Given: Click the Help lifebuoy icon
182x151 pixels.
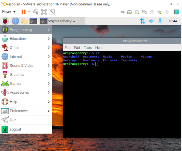Looking at the screenshot, I should point(5,102).
